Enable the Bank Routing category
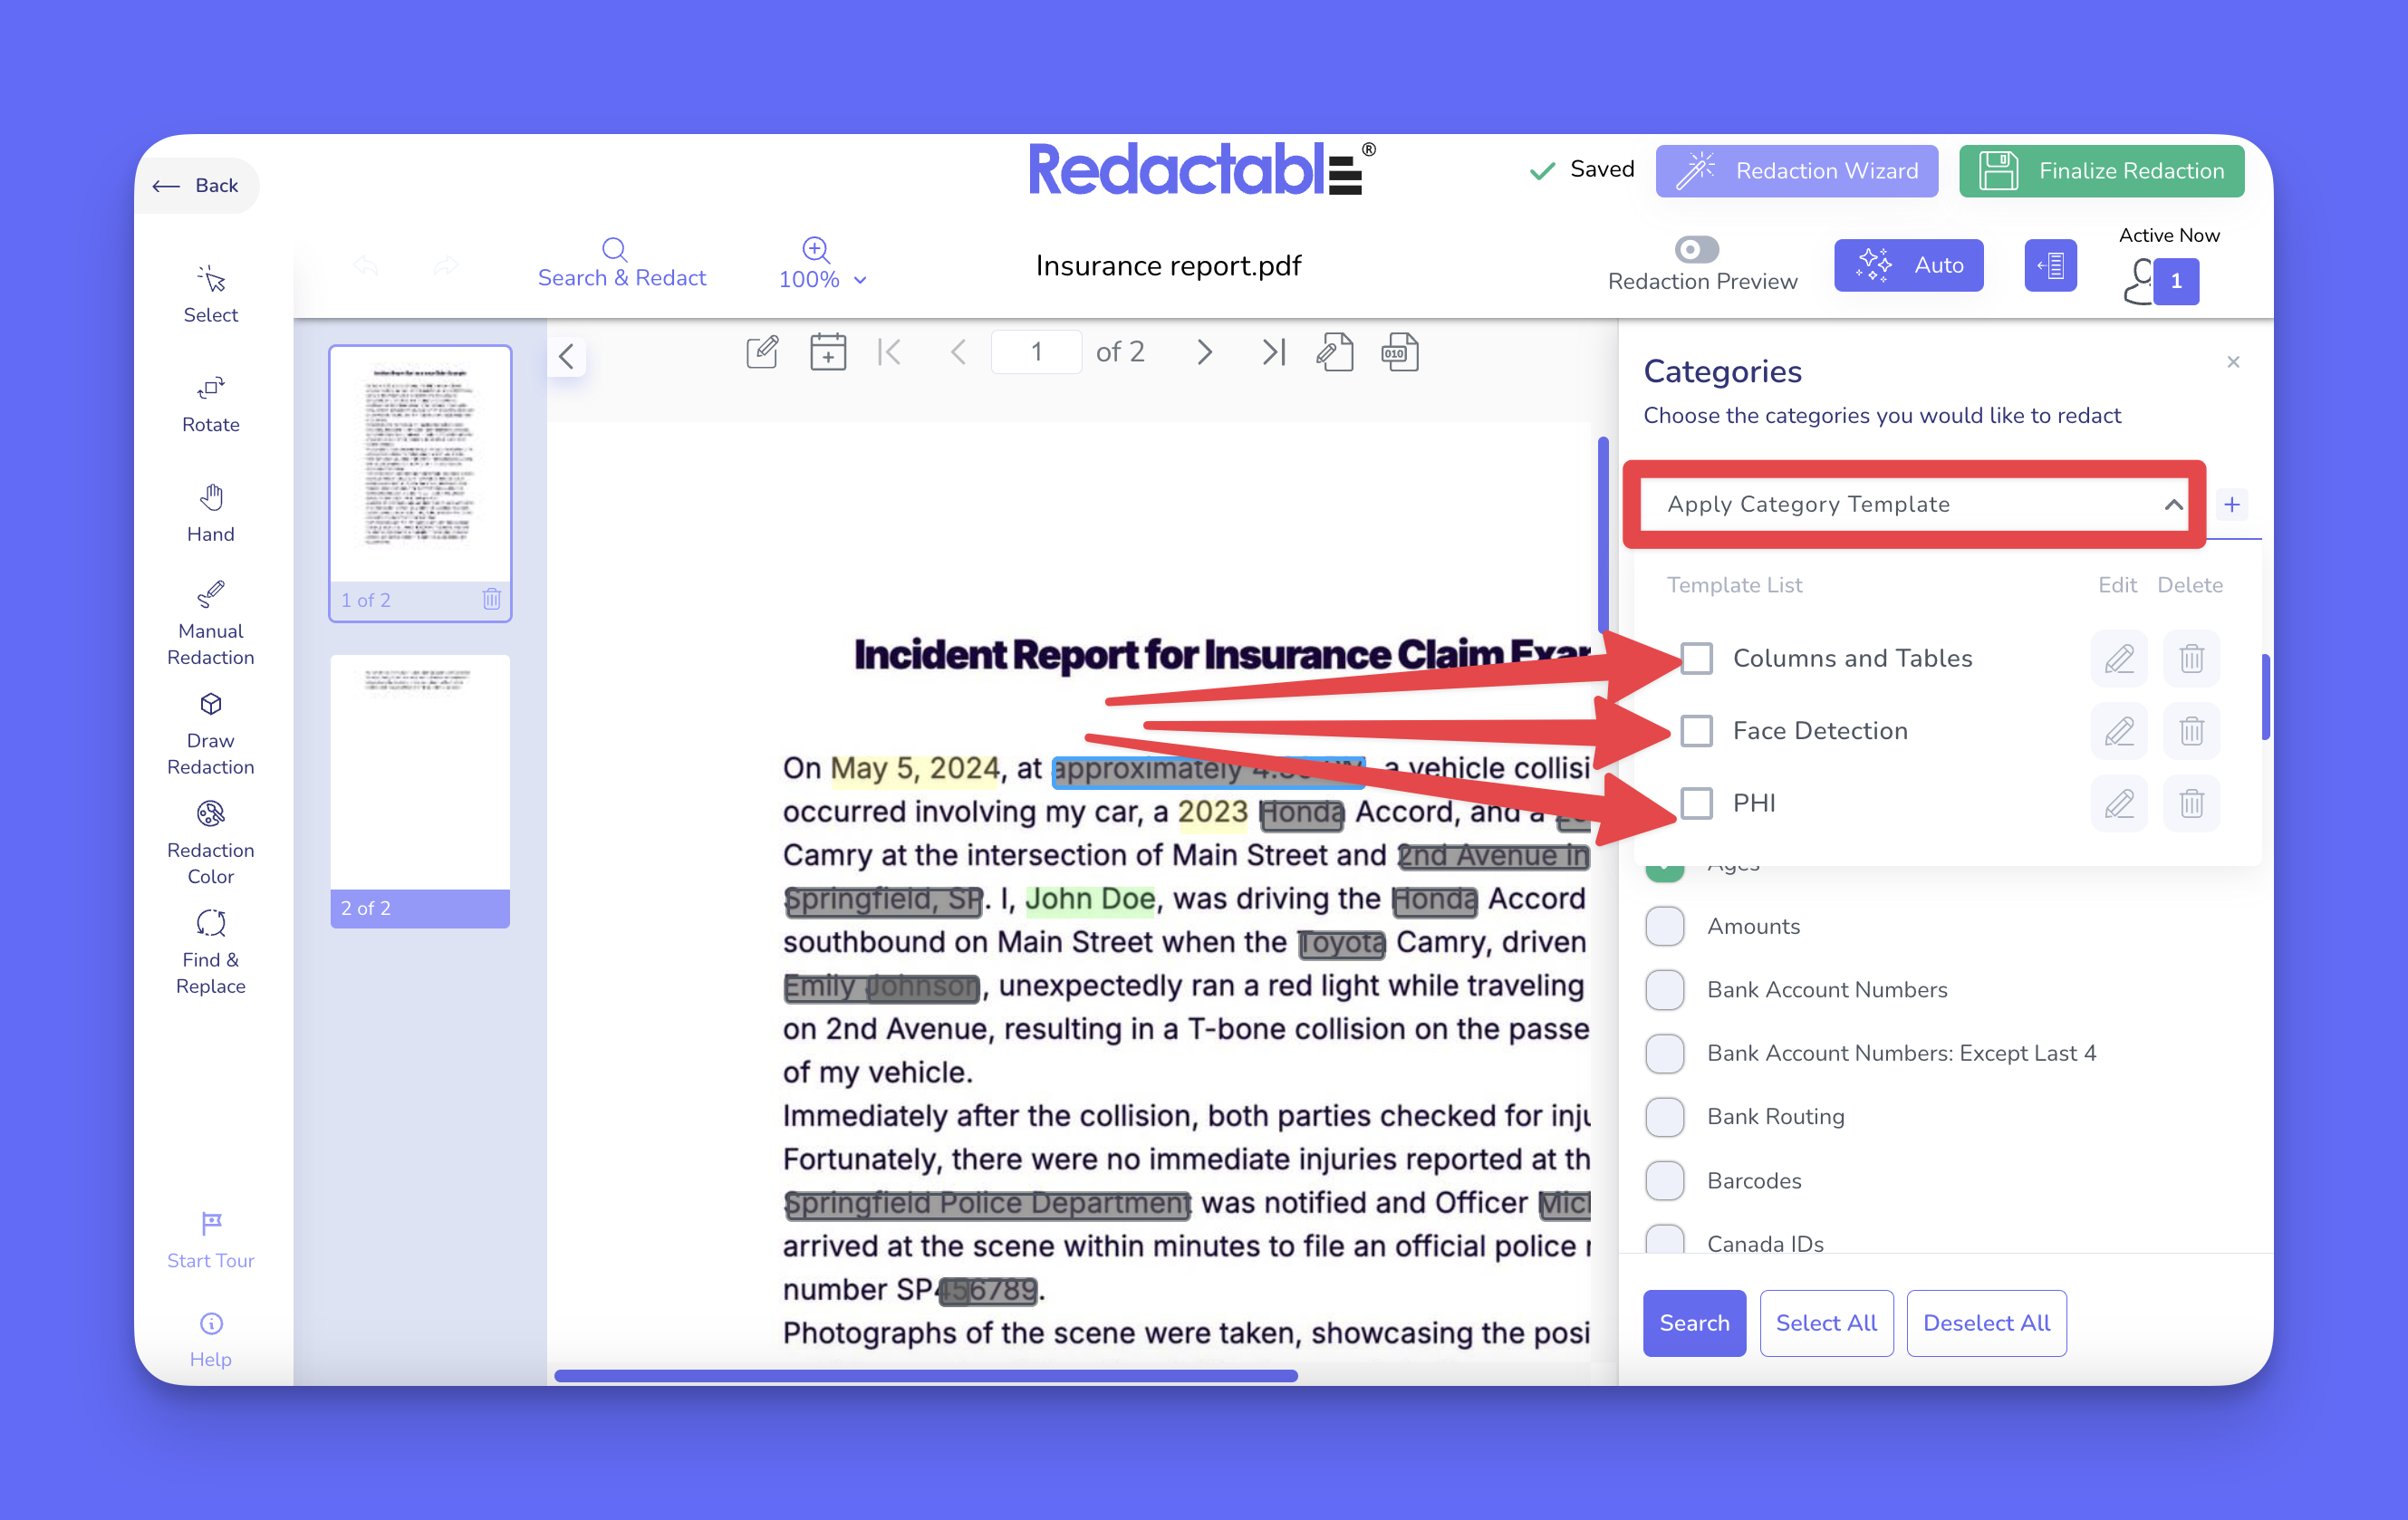This screenshot has height=1520, width=2408. pyautogui.click(x=1664, y=1116)
